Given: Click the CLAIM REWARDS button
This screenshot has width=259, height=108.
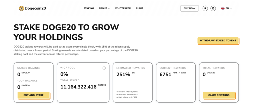Looking at the screenshot, I should [x=219, y=95].
